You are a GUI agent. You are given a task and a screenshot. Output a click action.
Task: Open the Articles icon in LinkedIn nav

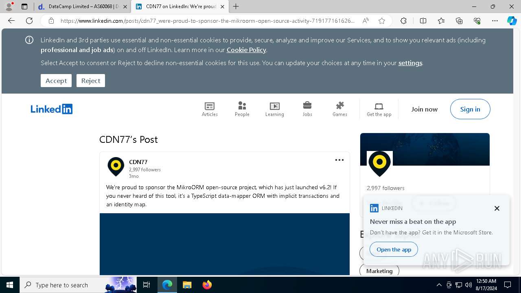(x=210, y=109)
